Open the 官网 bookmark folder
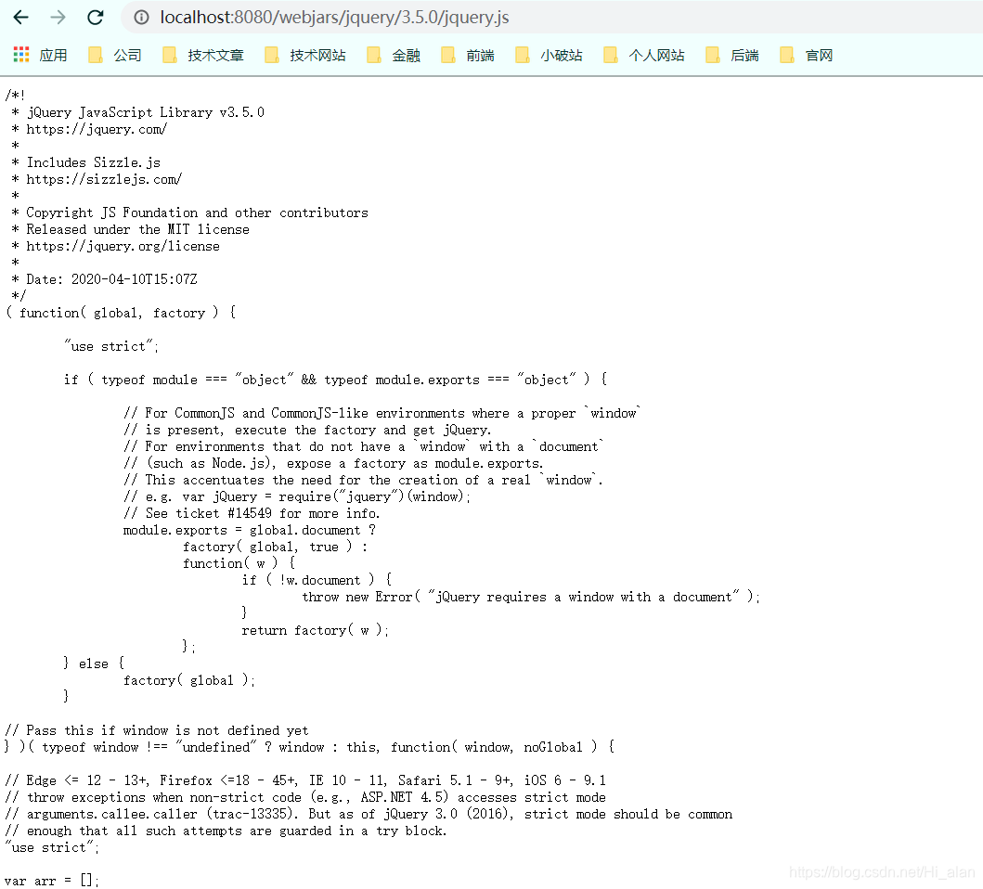Image resolution: width=983 pixels, height=889 pixels. click(807, 55)
